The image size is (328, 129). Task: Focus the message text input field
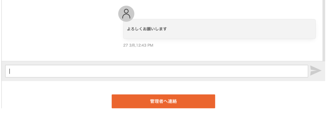[x=156, y=71]
